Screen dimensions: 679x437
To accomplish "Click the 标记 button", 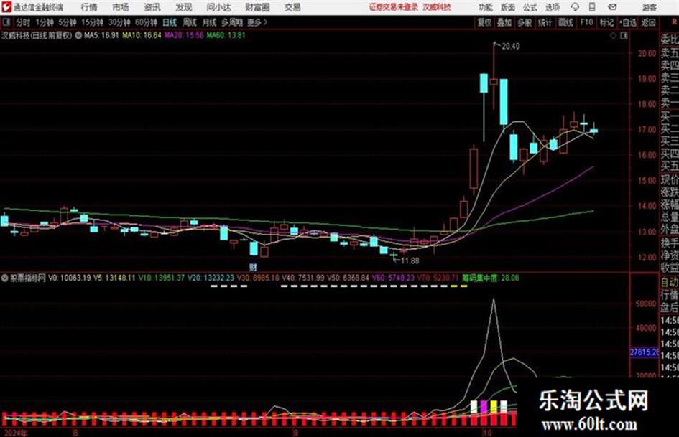I will click(606, 22).
